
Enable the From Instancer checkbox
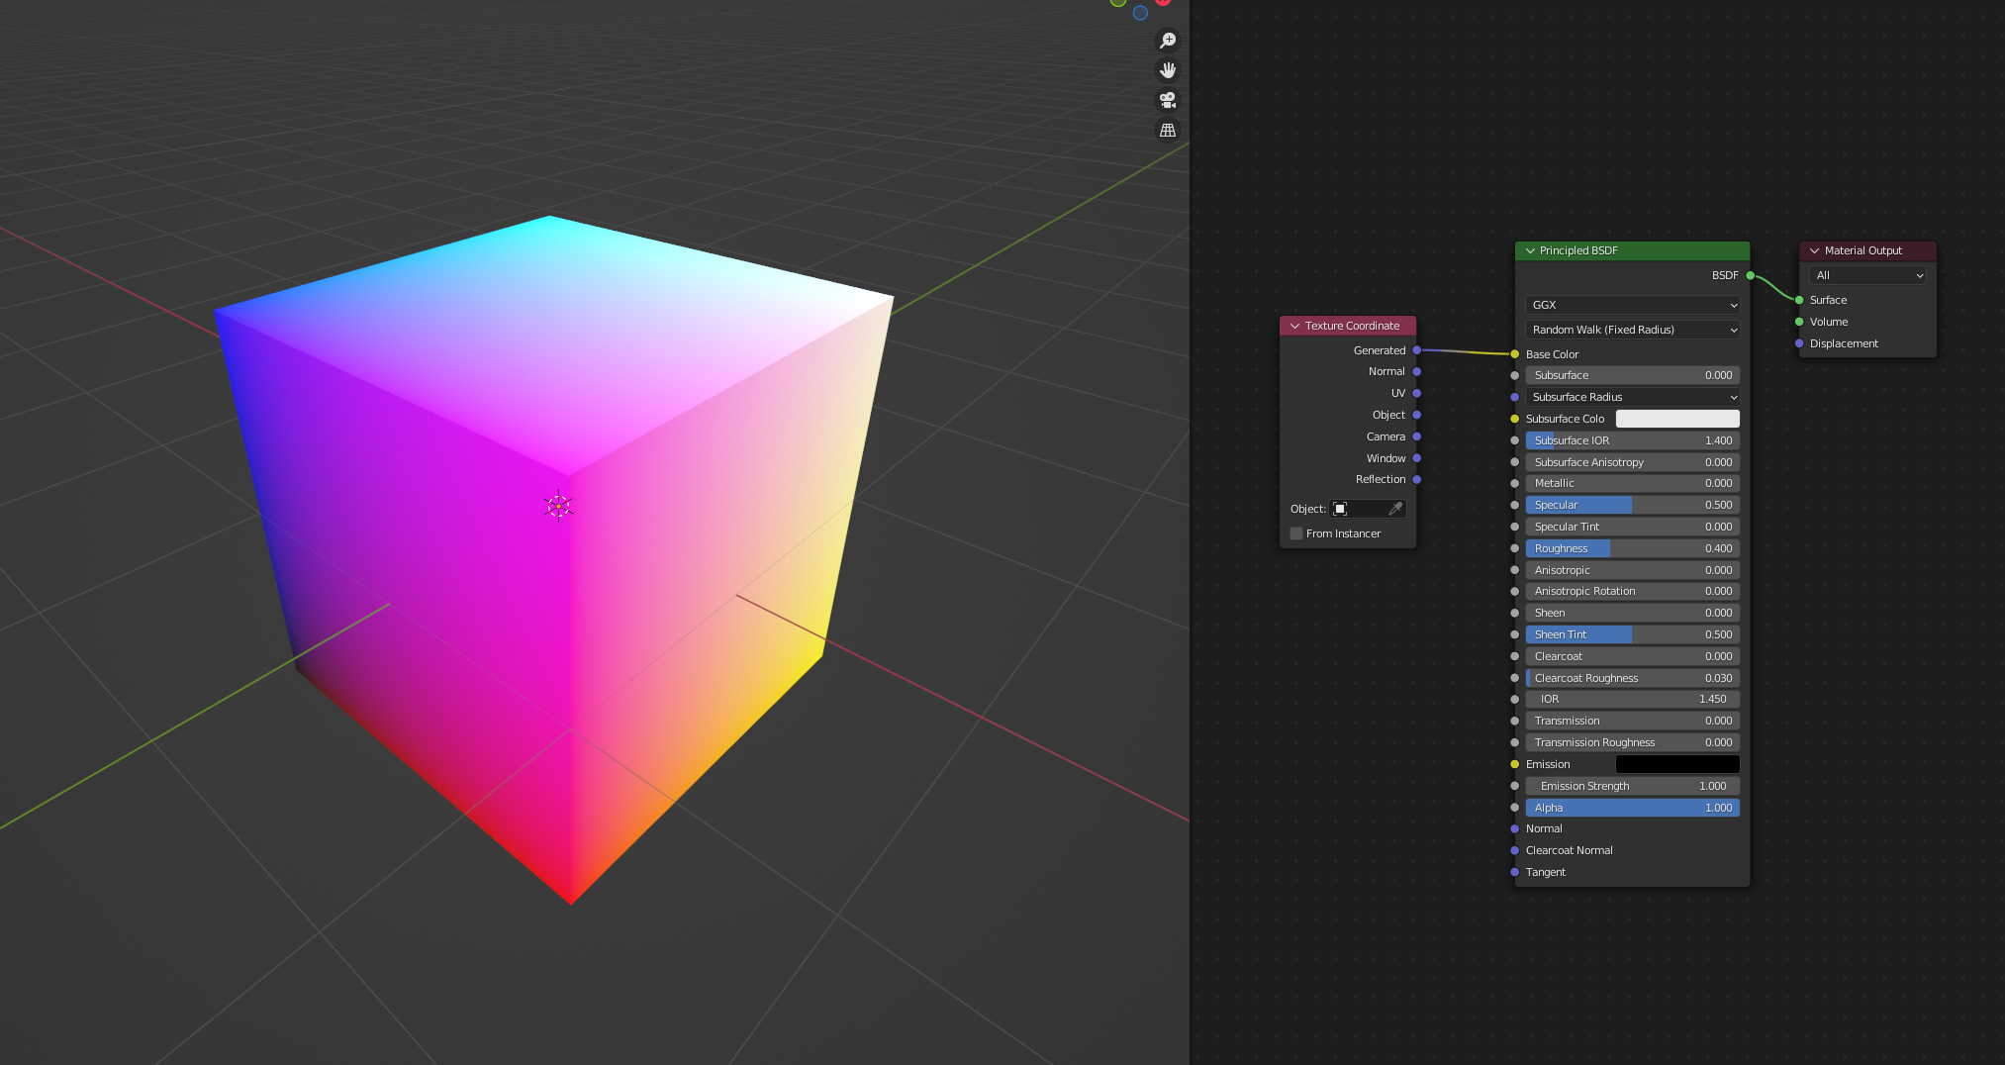click(x=1296, y=533)
